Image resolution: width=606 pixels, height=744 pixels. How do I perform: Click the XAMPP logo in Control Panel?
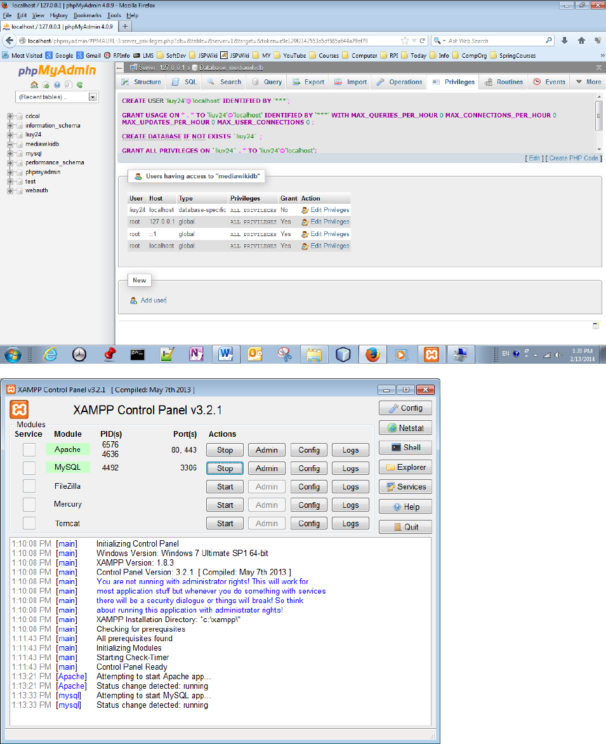point(19,409)
